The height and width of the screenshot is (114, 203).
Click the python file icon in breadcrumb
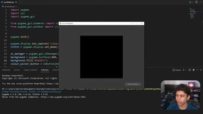coord(3,6)
